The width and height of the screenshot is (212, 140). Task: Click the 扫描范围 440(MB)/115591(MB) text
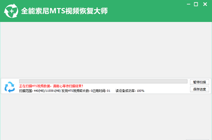pyautogui.click(x=40, y=91)
